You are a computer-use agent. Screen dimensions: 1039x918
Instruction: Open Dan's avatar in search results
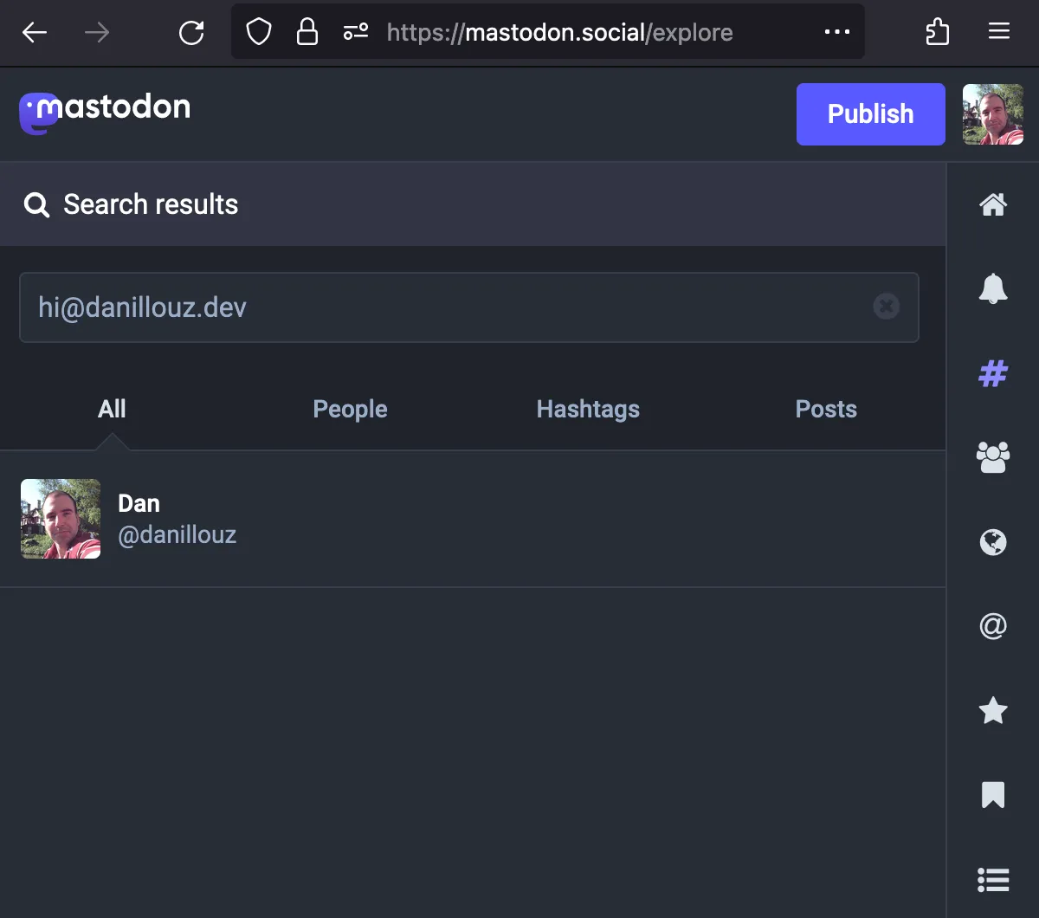coord(61,519)
